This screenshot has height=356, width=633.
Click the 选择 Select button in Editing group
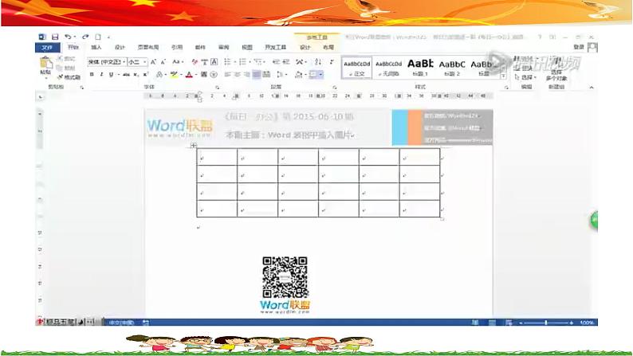(525, 77)
